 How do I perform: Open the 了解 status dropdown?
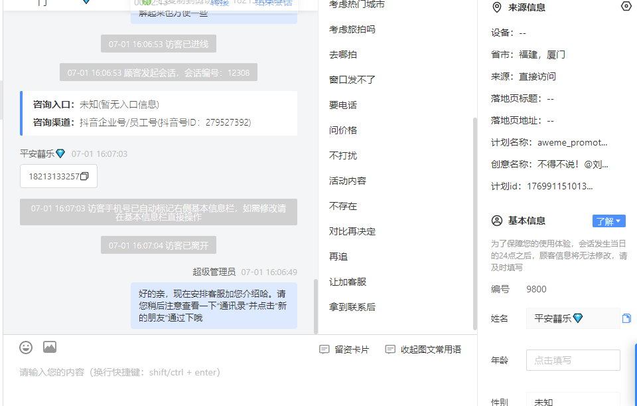pos(608,221)
